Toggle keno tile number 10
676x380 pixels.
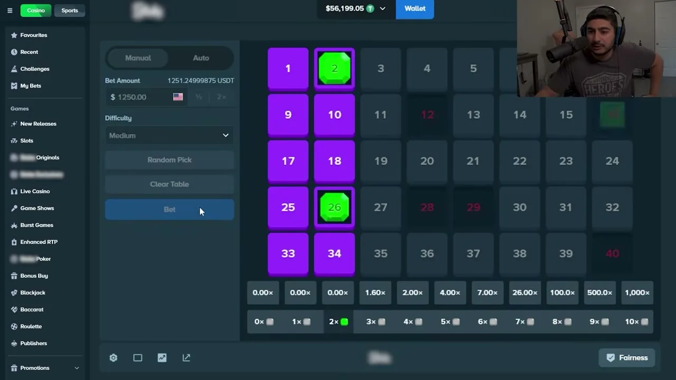334,115
